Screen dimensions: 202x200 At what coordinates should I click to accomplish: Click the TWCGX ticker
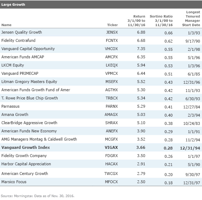pos(111,174)
